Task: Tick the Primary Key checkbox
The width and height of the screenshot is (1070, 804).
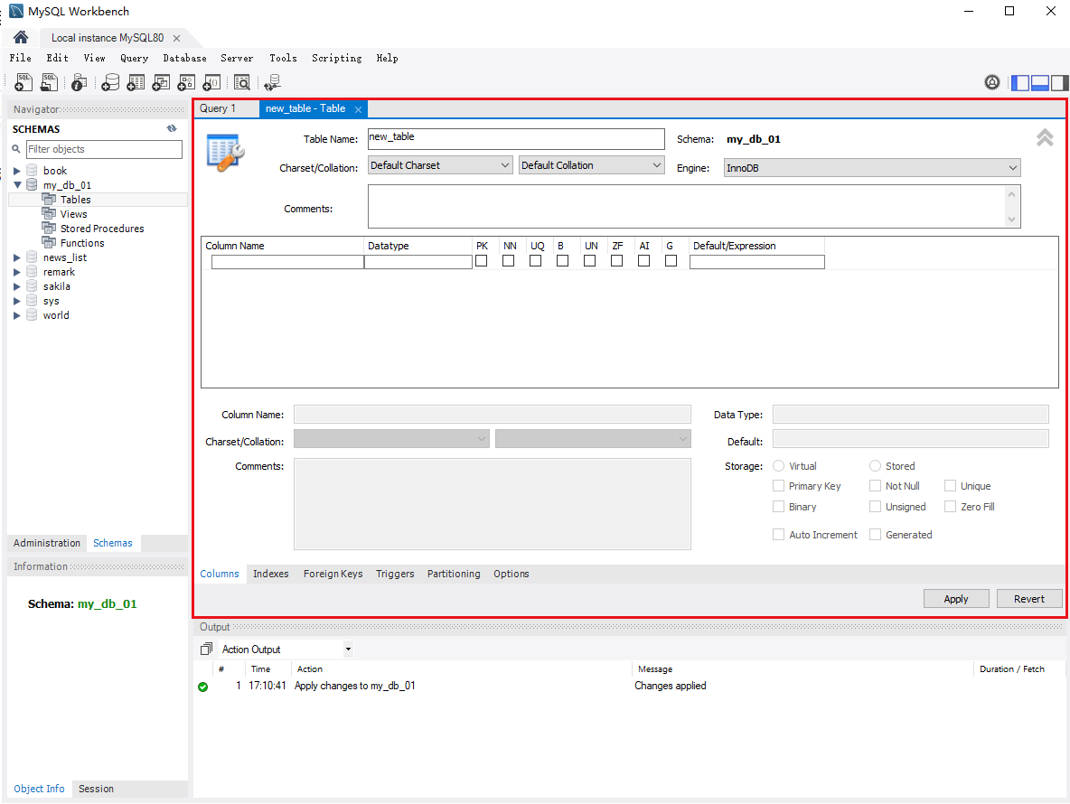Action: 779,485
